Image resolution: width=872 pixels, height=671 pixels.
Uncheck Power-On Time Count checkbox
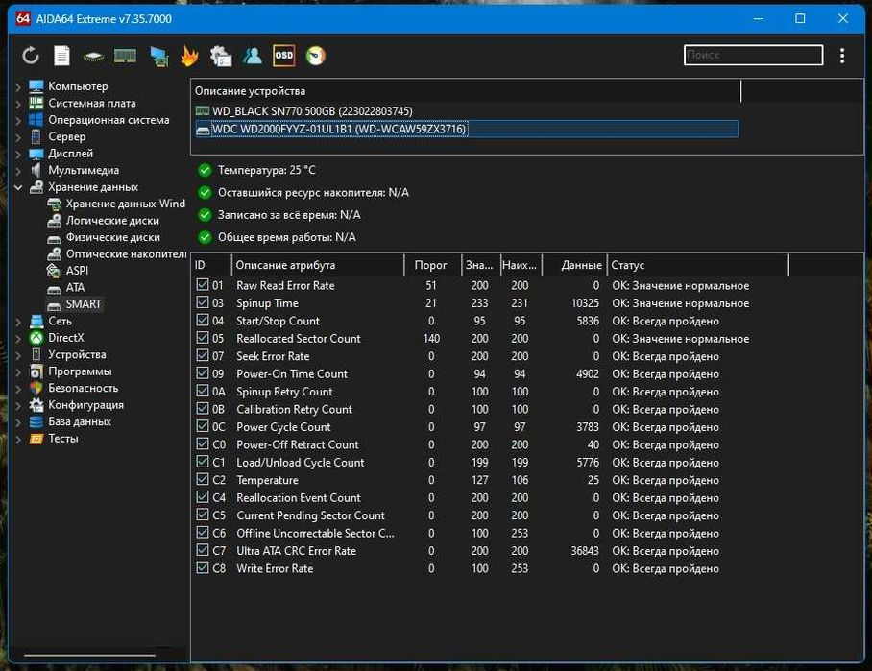tap(203, 373)
